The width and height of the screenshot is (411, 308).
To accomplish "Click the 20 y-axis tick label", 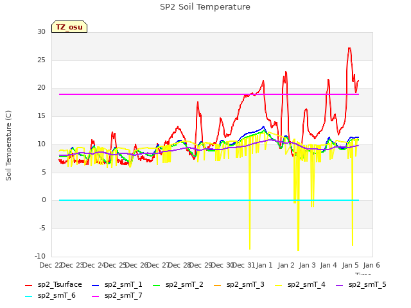I will point(41,88).
